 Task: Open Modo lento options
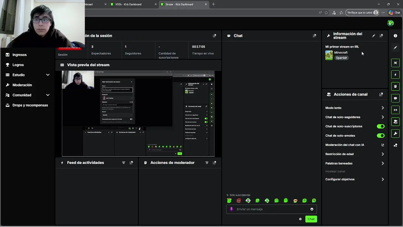coord(355,108)
